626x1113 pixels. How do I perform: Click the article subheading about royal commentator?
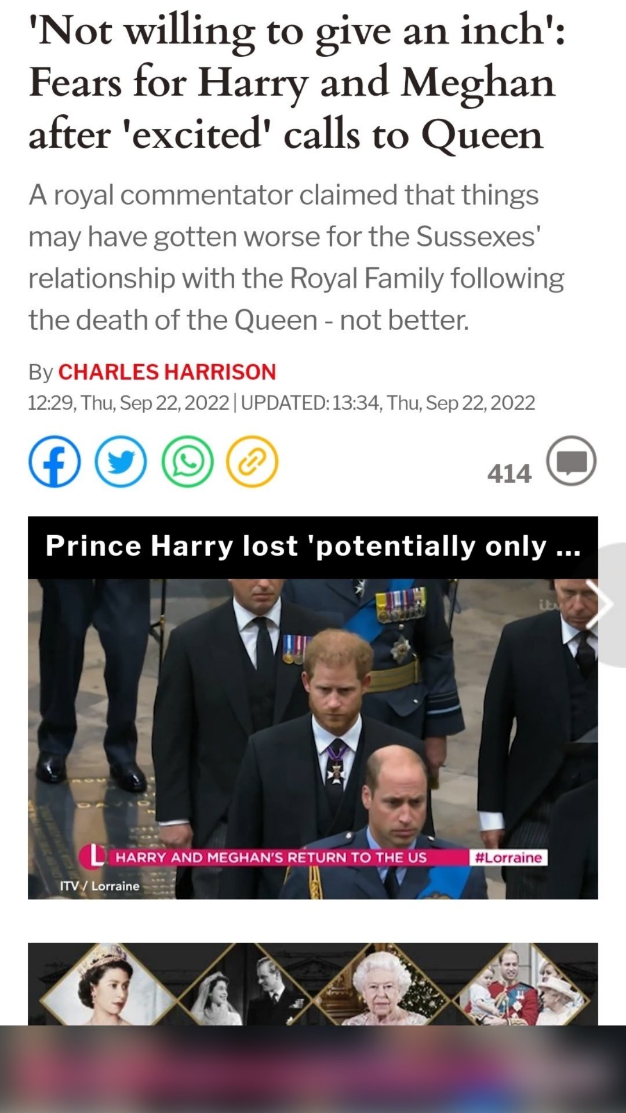pos(296,257)
